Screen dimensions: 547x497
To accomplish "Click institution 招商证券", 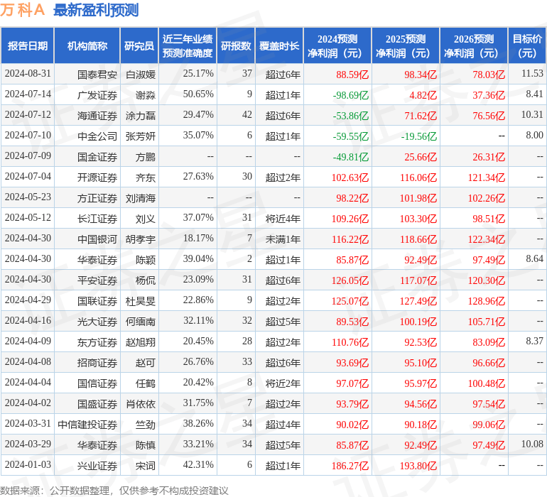I will pos(97,363).
